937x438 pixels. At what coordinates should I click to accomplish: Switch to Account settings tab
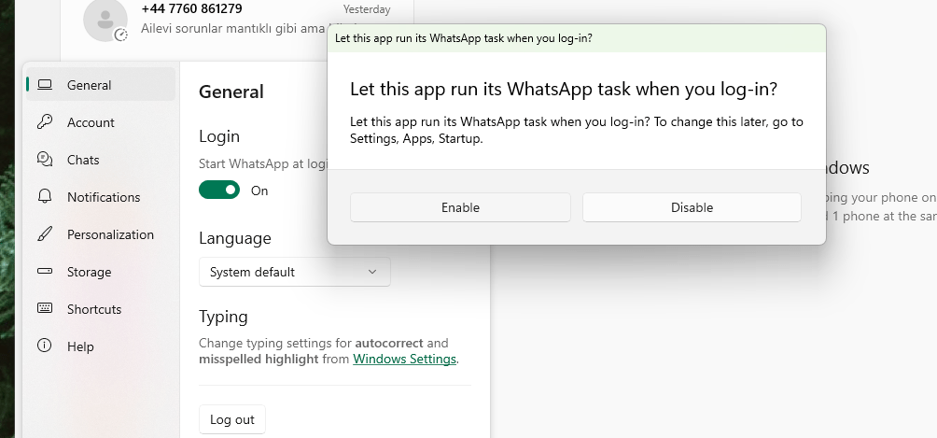click(101, 122)
